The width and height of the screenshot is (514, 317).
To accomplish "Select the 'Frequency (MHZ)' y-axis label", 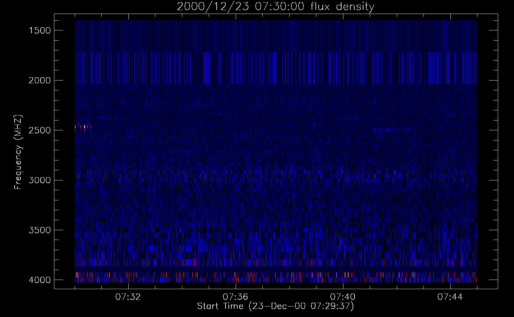I will pyautogui.click(x=18, y=152).
